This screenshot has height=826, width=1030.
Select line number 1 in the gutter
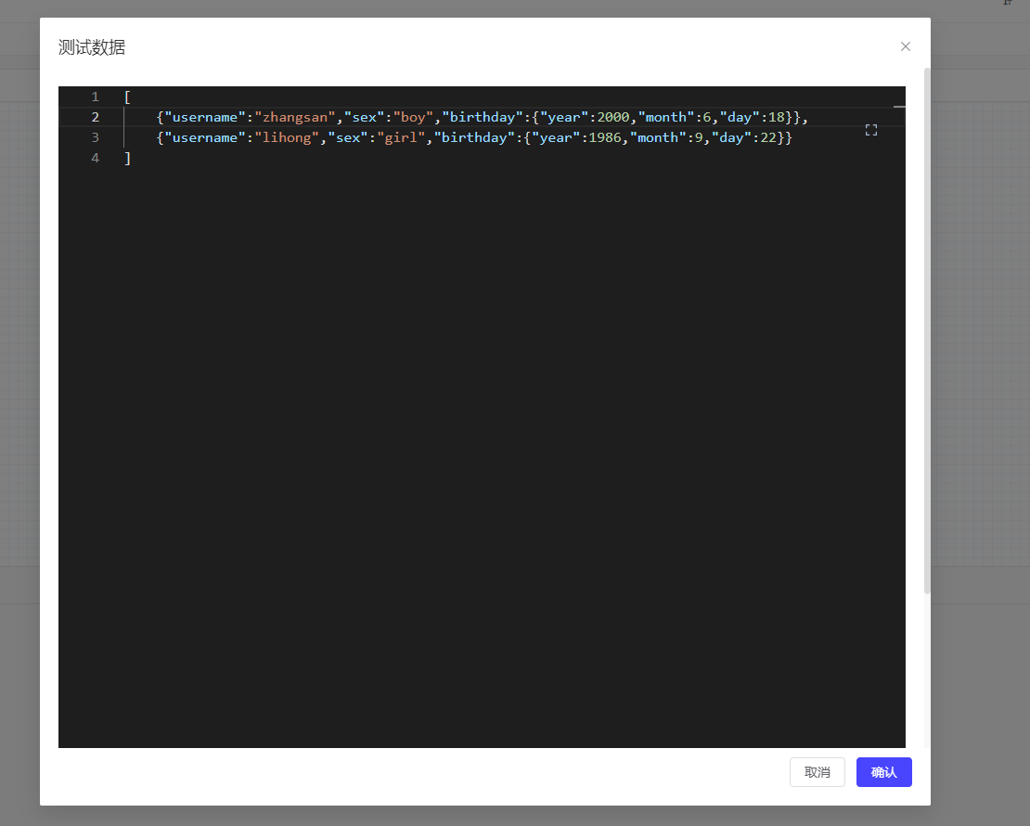point(95,97)
